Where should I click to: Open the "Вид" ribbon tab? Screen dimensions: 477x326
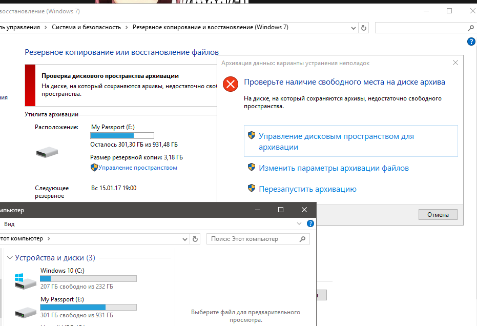click(9, 224)
